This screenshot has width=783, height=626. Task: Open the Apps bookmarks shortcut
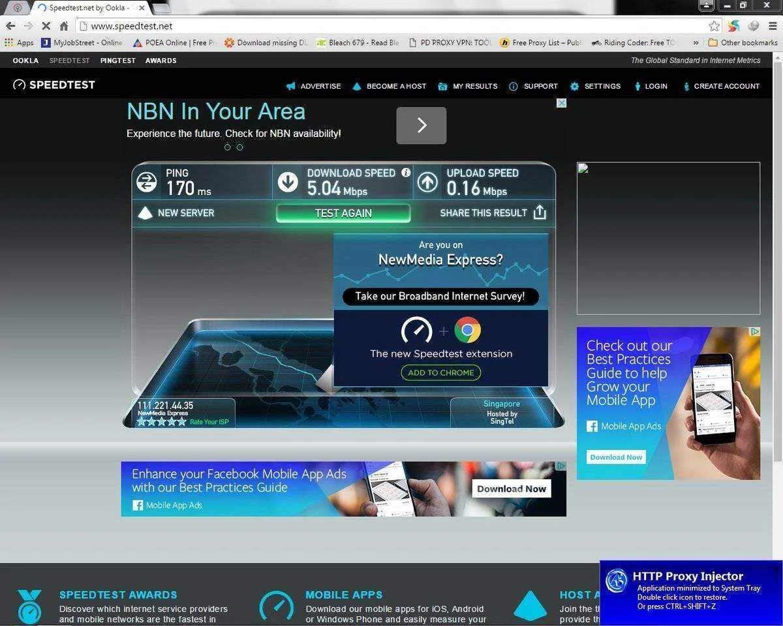coord(19,43)
